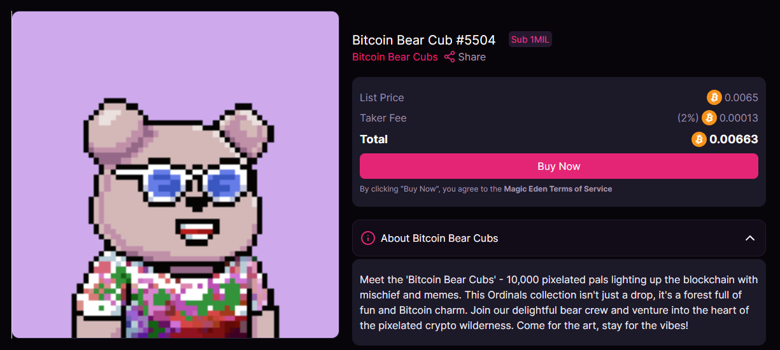Open the Magic Eden Terms of Service link
Screen dimensions: 780x350
tap(558, 189)
